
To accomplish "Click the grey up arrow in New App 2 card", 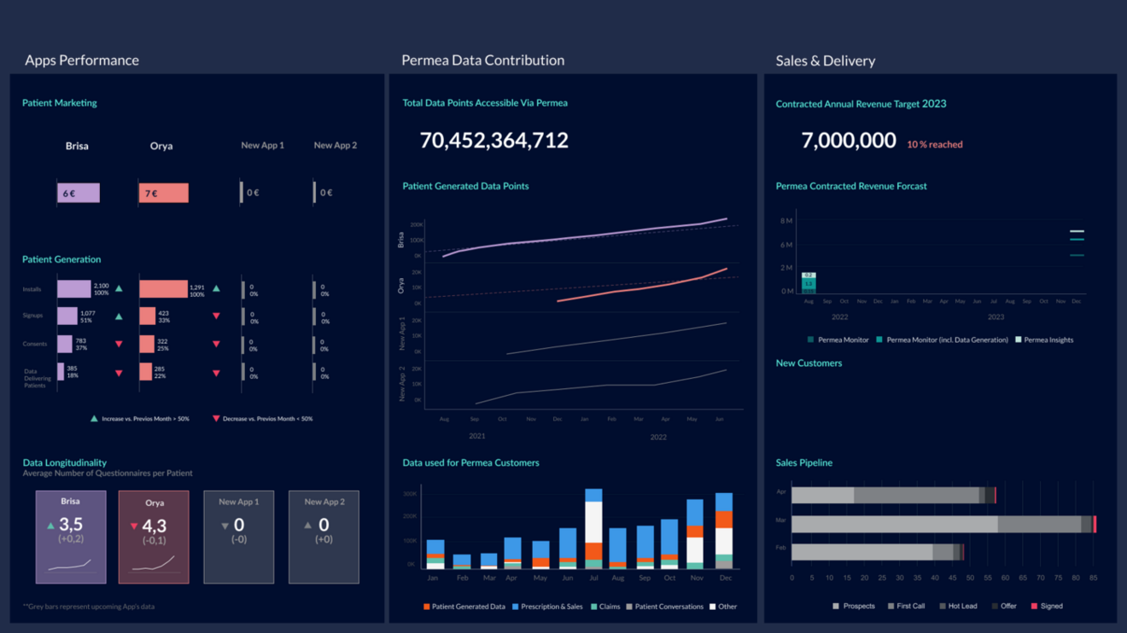I will click(308, 526).
